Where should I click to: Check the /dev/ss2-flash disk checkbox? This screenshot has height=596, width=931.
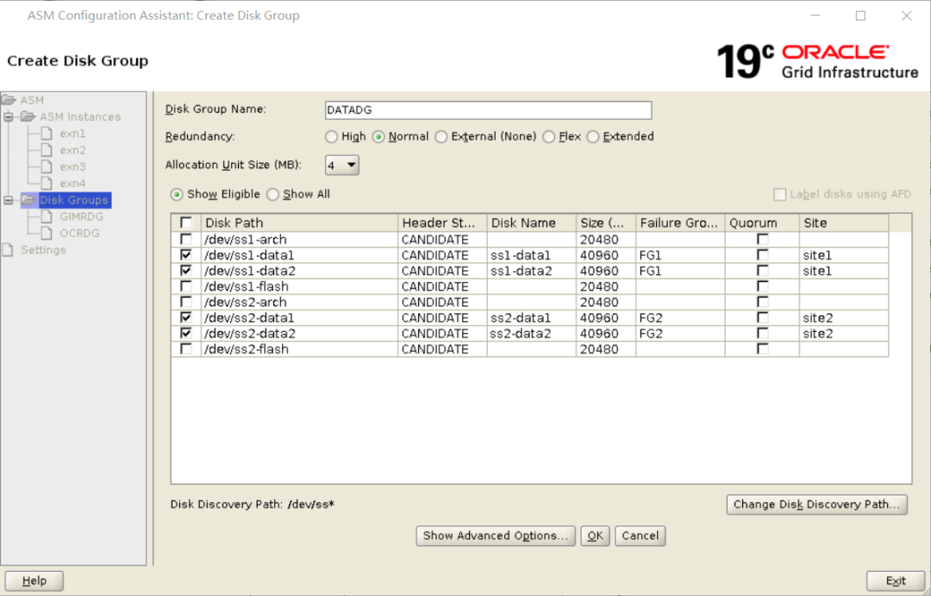[186, 348]
